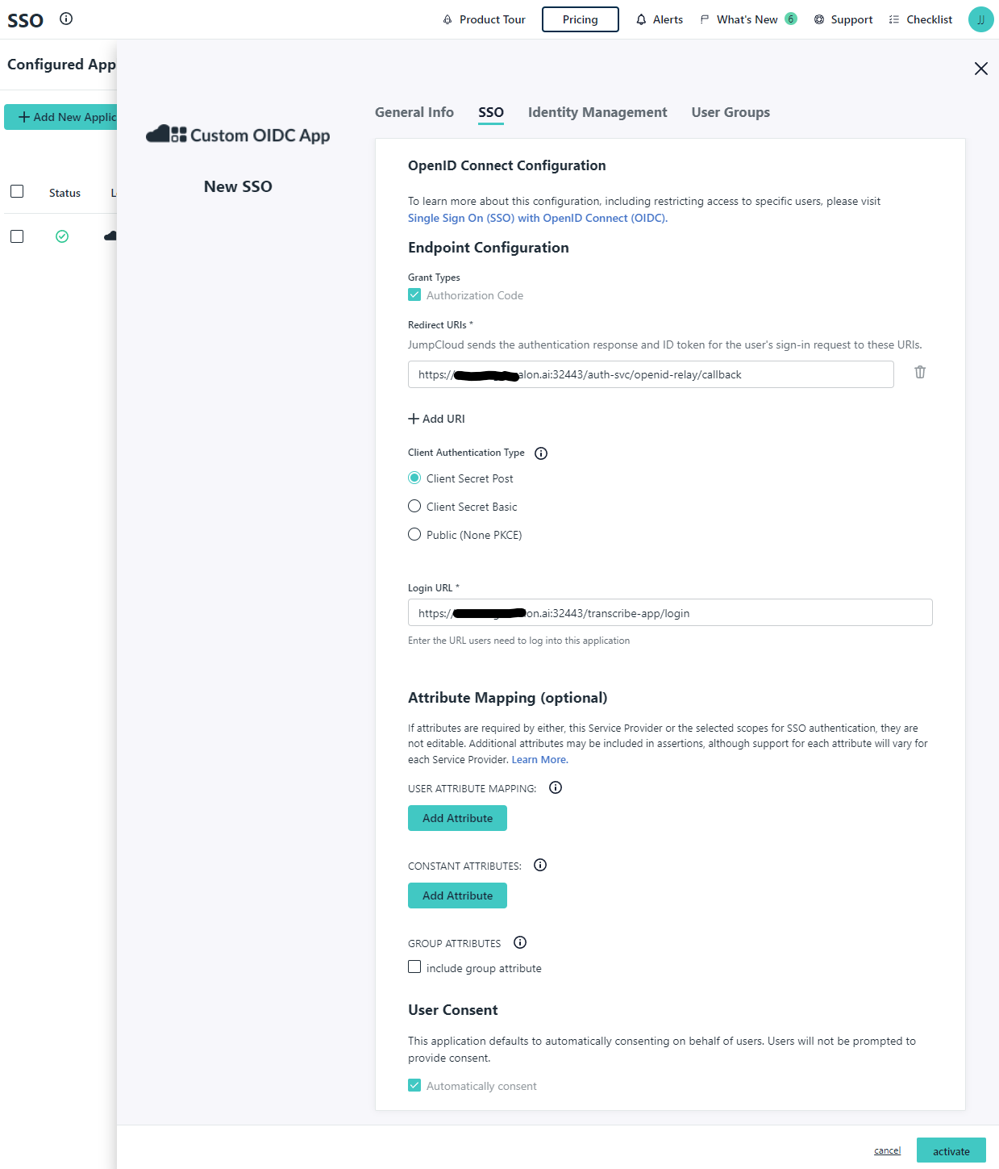Click info icon next to Group Attributes
This screenshot has width=999, height=1169.
coord(520,942)
